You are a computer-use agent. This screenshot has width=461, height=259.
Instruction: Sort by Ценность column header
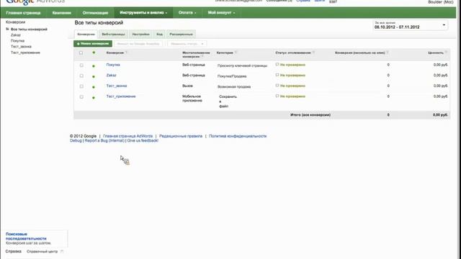[x=436, y=53]
